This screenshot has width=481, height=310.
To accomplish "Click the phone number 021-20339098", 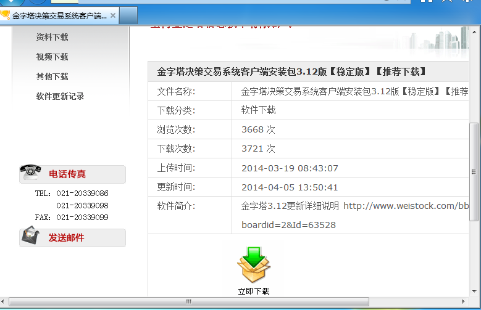I will click(x=82, y=206).
